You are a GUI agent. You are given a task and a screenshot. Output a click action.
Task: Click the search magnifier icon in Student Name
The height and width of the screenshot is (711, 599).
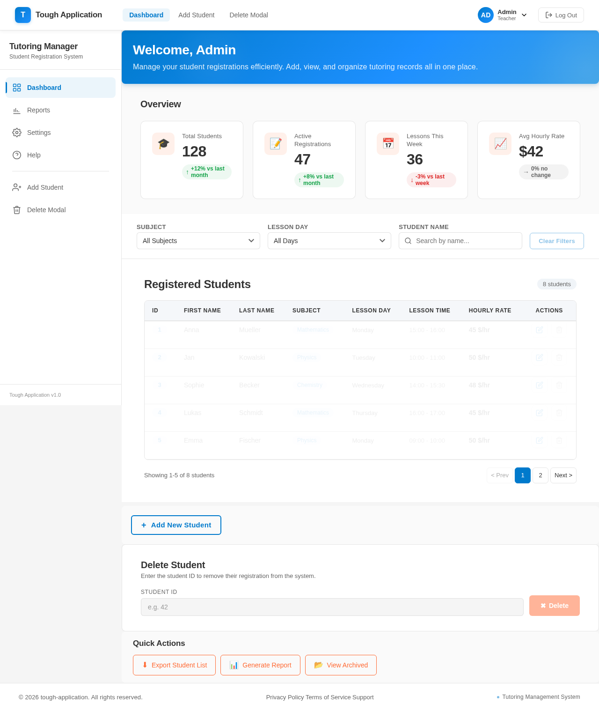pyautogui.click(x=408, y=241)
